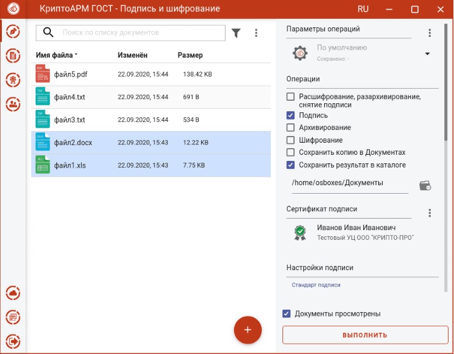Click Тестовый УЦ ООО "КРИПТО-ПРО" text
This screenshot has width=454, height=354.
pyautogui.click(x=365, y=237)
